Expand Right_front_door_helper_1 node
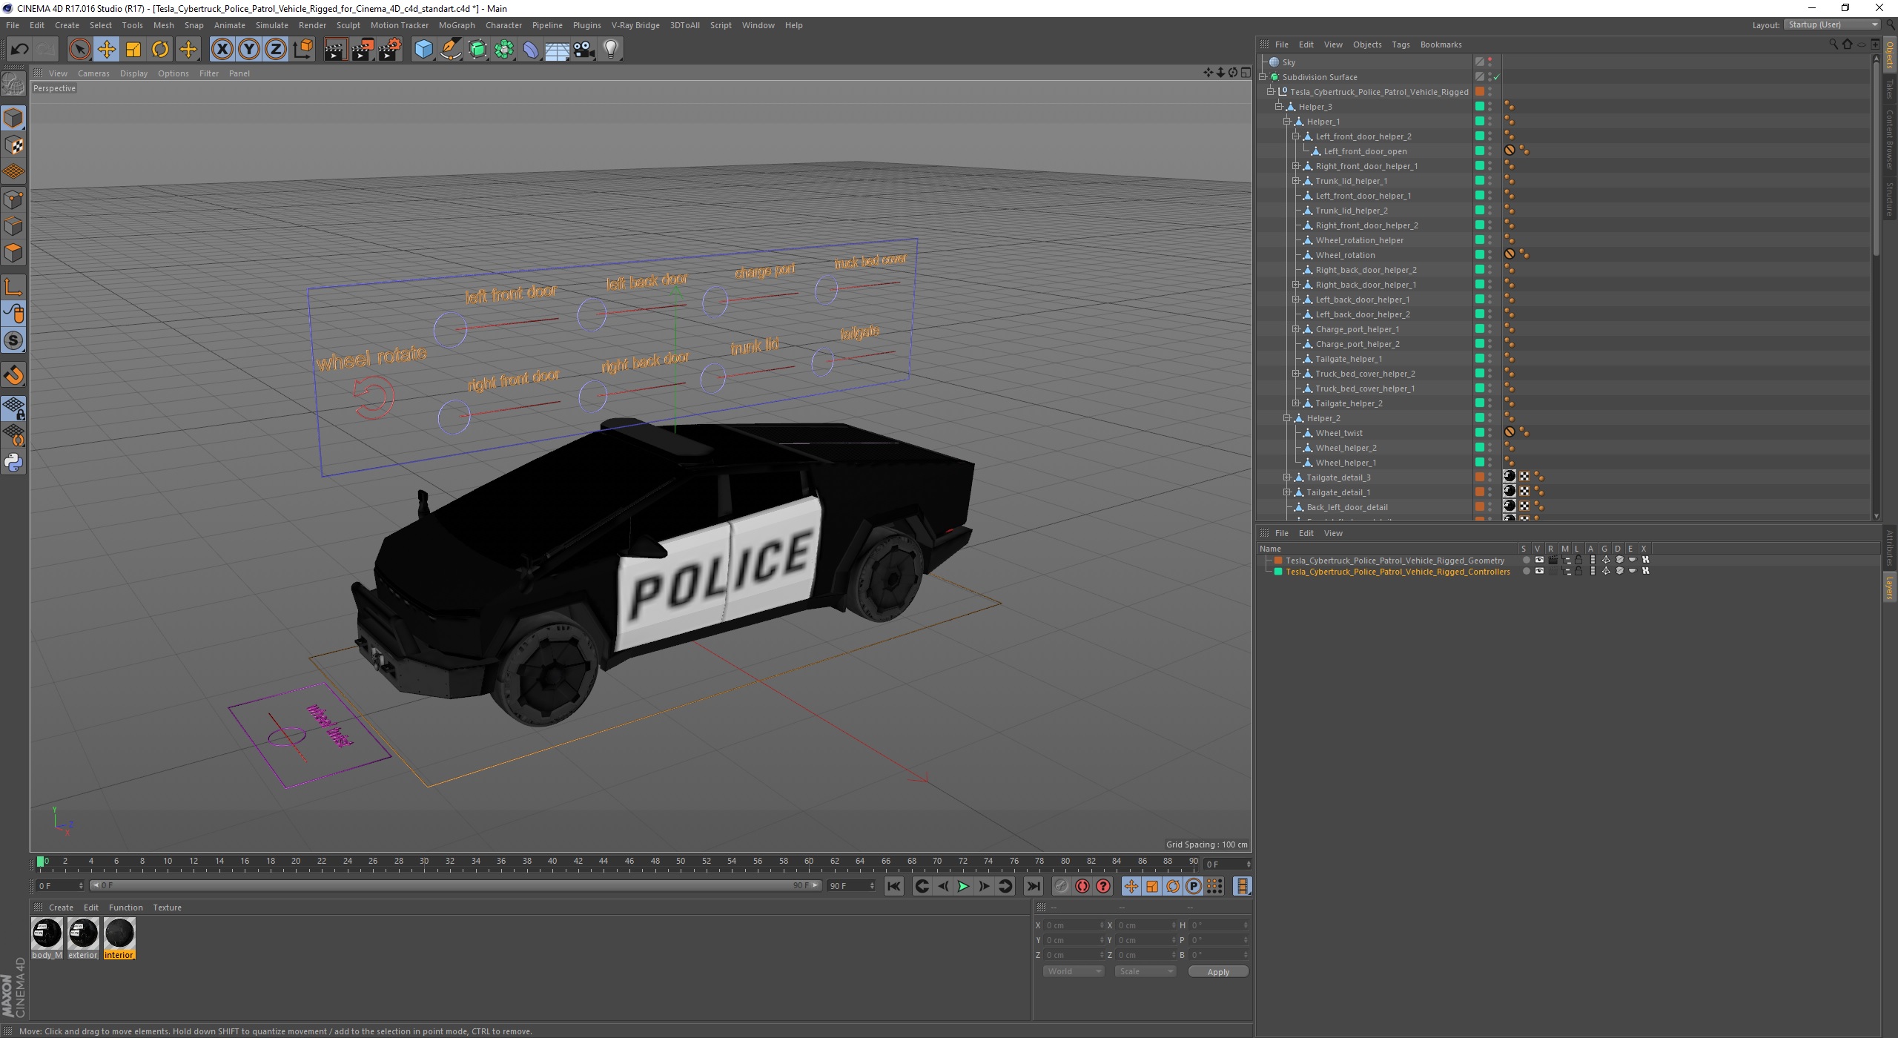The image size is (1898, 1038). [1296, 166]
